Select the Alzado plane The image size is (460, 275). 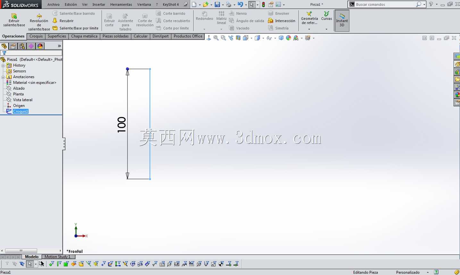pyautogui.click(x=19, y=88)
